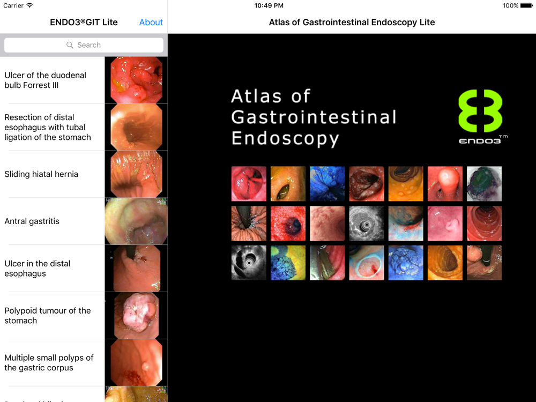Choose the 'Antral gastritis' entry

pos(84,221)
